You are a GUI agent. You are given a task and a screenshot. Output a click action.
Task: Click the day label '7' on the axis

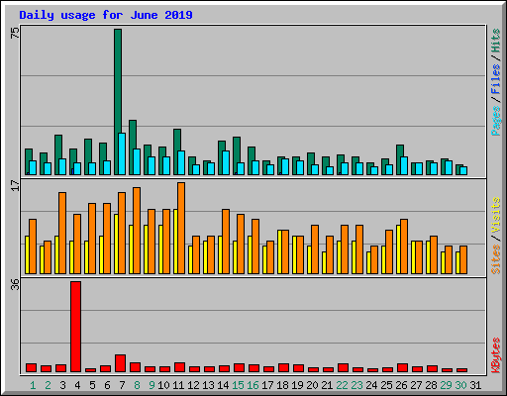point(122,385)
